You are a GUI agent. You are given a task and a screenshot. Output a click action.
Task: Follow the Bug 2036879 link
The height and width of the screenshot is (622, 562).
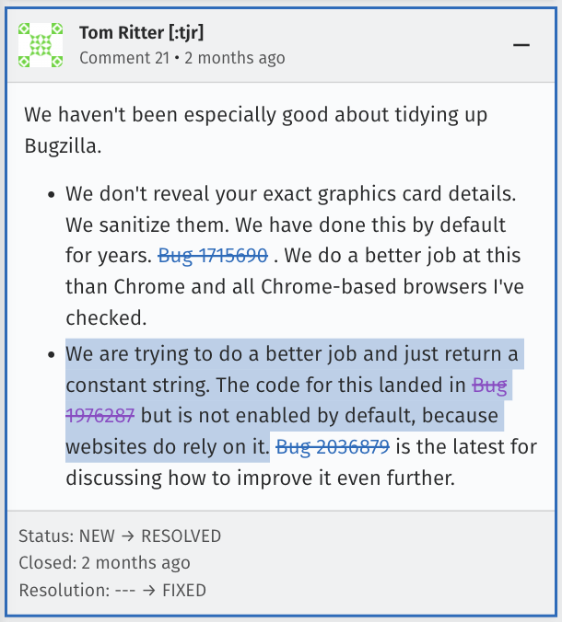[333, 446]
